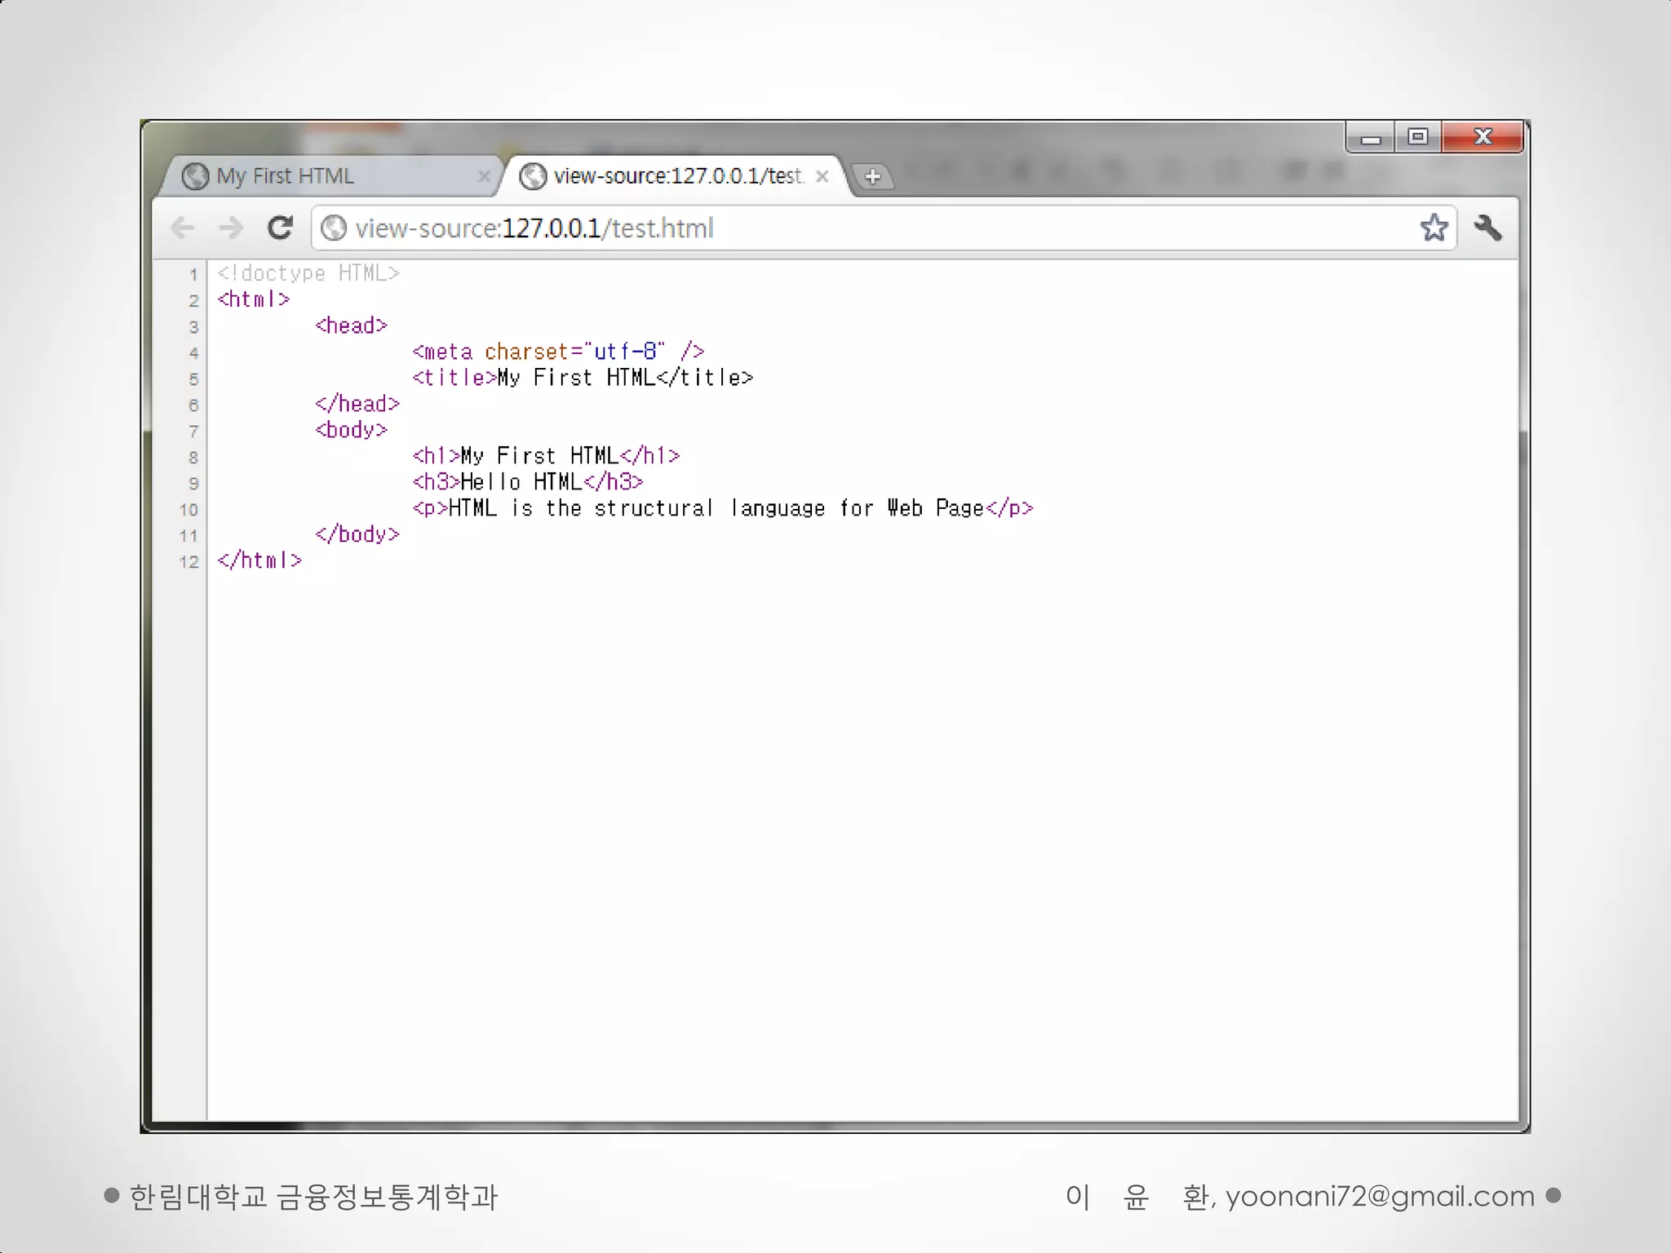
Task: Close the view-source tab
Action: (822, 176)
